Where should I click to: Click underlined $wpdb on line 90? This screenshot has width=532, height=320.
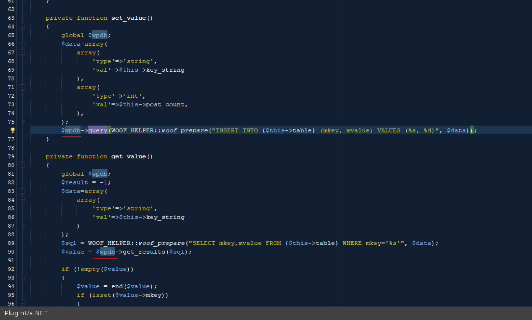pos(106,252)
